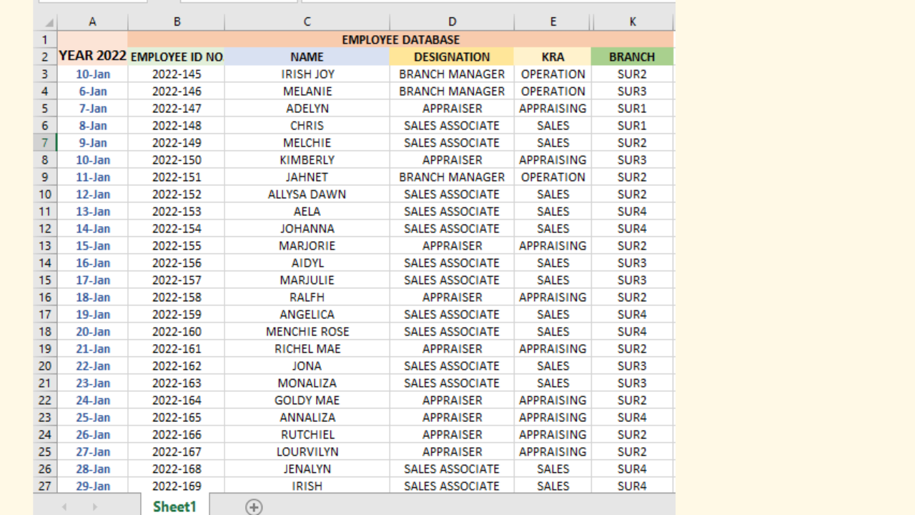The width and height of the screenshot is (915, 515).
Task: Click SALES KRA cell in AELA's row
Action: 553,212
